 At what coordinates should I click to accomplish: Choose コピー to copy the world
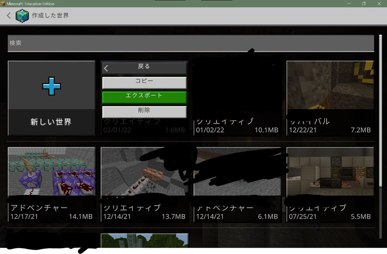coord(144,83)
